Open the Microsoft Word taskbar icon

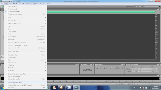69,87
